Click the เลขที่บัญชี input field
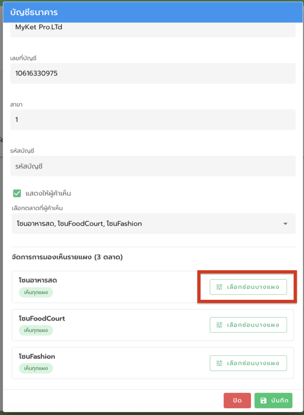The image size is (304, 415). pyautogui.click(x=153, y=73)
